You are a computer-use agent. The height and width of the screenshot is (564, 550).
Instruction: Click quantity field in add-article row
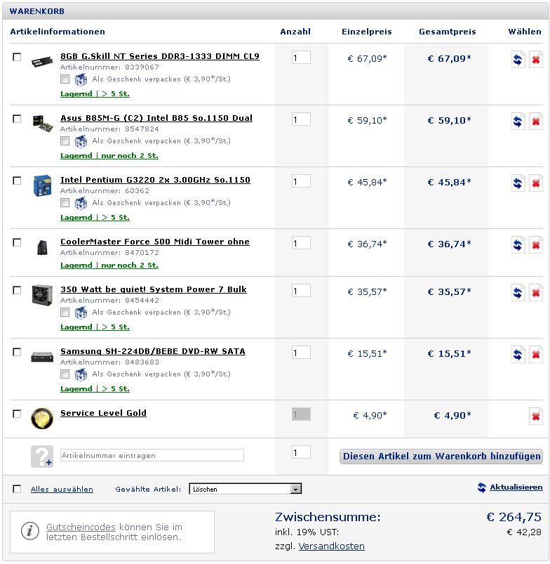pos(301,452)
